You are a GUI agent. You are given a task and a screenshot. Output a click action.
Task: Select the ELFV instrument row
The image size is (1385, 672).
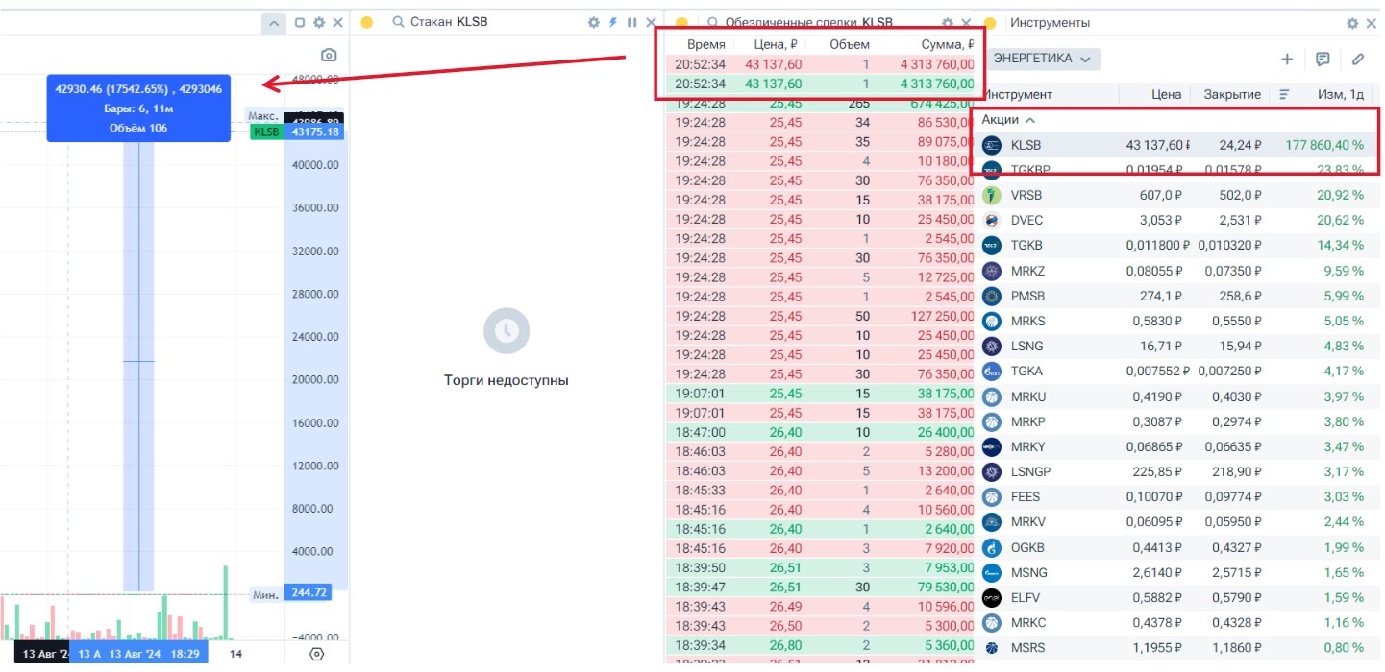tap(1177, 597)
